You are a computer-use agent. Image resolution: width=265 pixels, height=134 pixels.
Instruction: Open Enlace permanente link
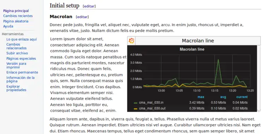click(x=22, y=72)
